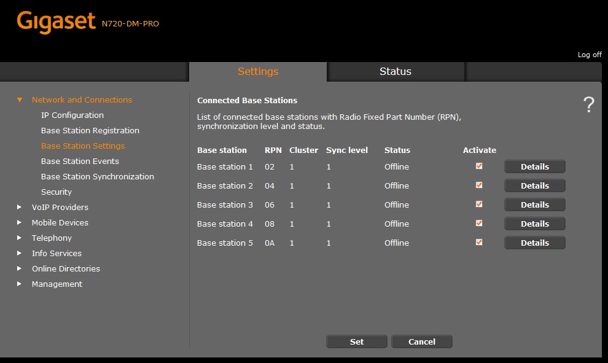Disable Activate checkbox for Base station 5
The image size is (608, 363).
click(x=479, y=242)
